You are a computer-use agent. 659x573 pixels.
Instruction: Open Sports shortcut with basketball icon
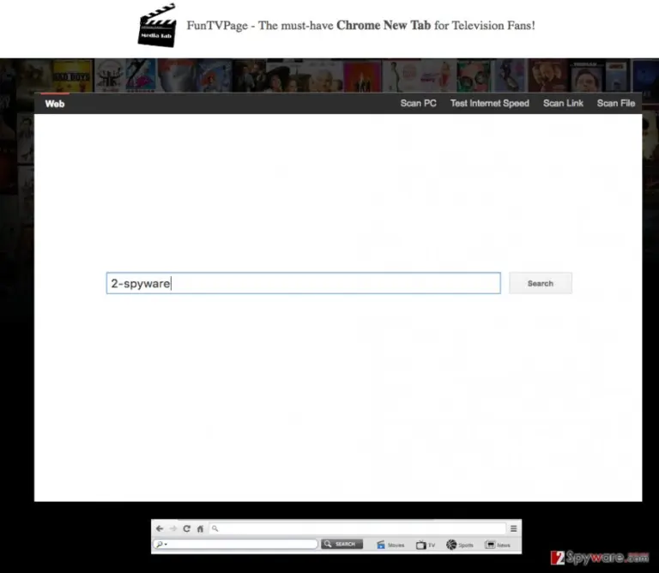(459, 545)
